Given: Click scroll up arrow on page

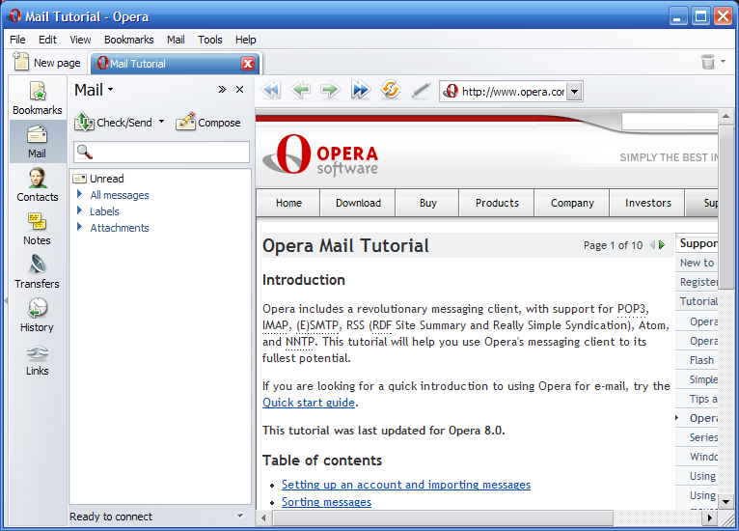Looking at the screenshot, I should pyautogui.click(x=725, y=116).
